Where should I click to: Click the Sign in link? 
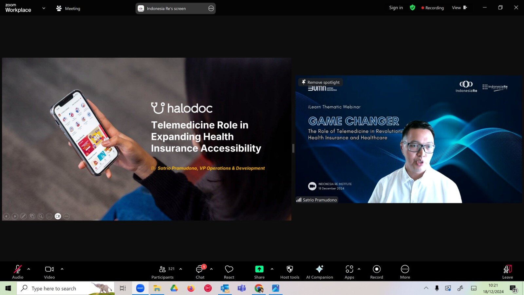pyautogui.click(x=396, y=8)
